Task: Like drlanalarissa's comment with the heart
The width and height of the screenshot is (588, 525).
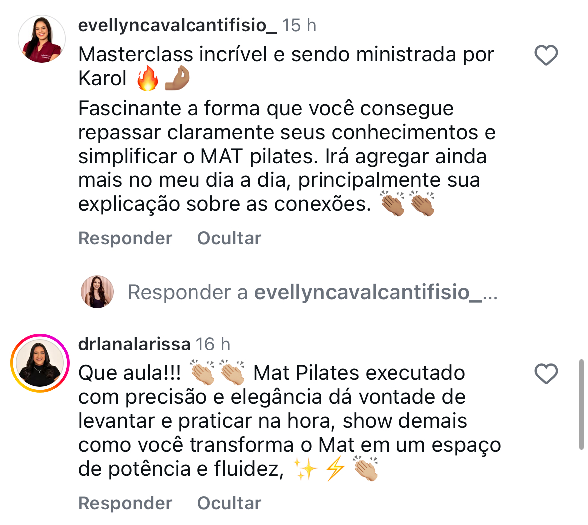Action: point(546,374)
